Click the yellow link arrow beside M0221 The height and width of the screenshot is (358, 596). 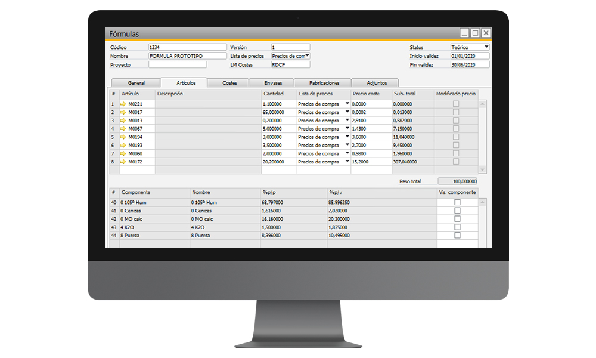(x=123, y=104)
